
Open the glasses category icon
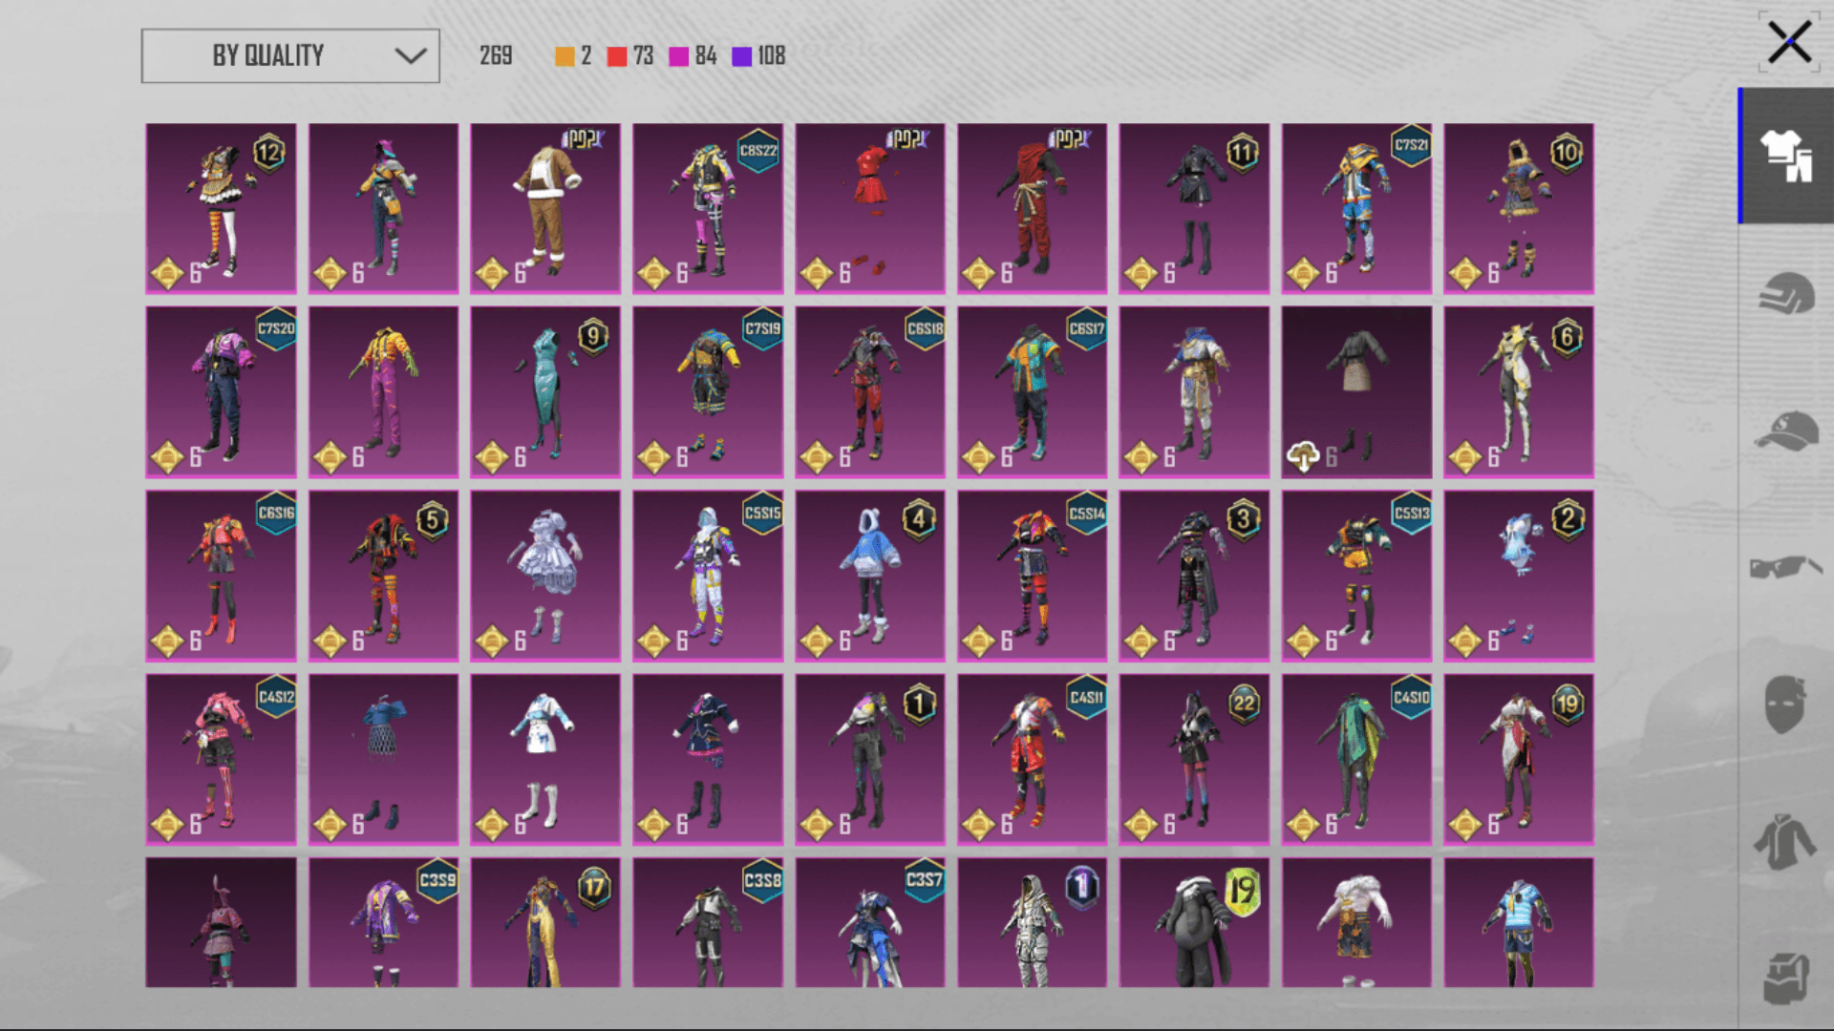(1784, 568)
